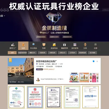The image size is (109, 109).
Task: Click the 92% rate statistic text
Action: [x=49, y=66]
